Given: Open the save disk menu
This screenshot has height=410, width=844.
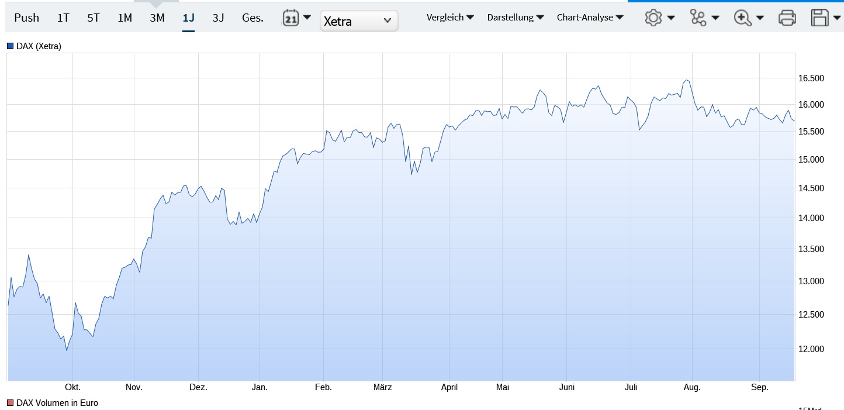Looking at the screenshot, I should (826, 18).
